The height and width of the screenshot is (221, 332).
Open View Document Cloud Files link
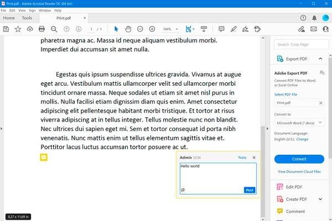(x=299, y=171)
